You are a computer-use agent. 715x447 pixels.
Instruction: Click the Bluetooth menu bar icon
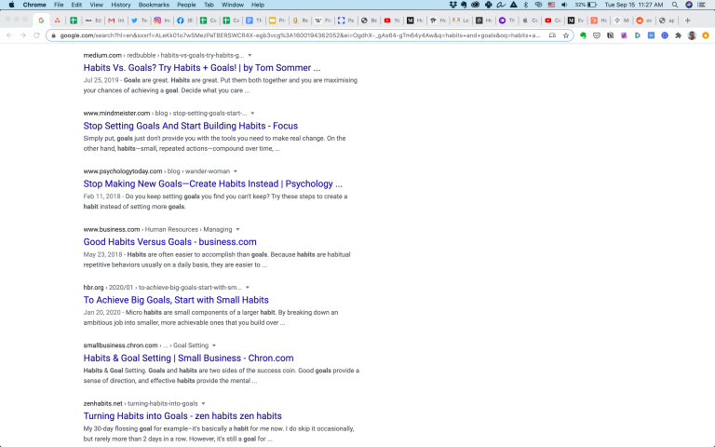pos(526,5)
